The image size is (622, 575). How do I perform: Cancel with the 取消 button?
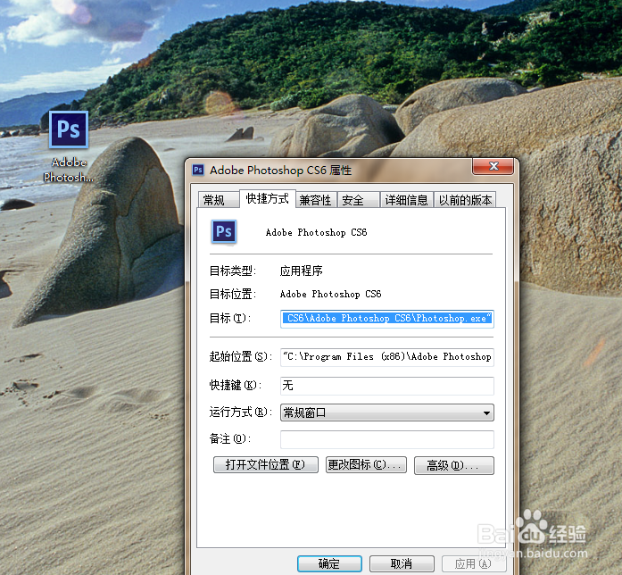[x=402, y=563]
